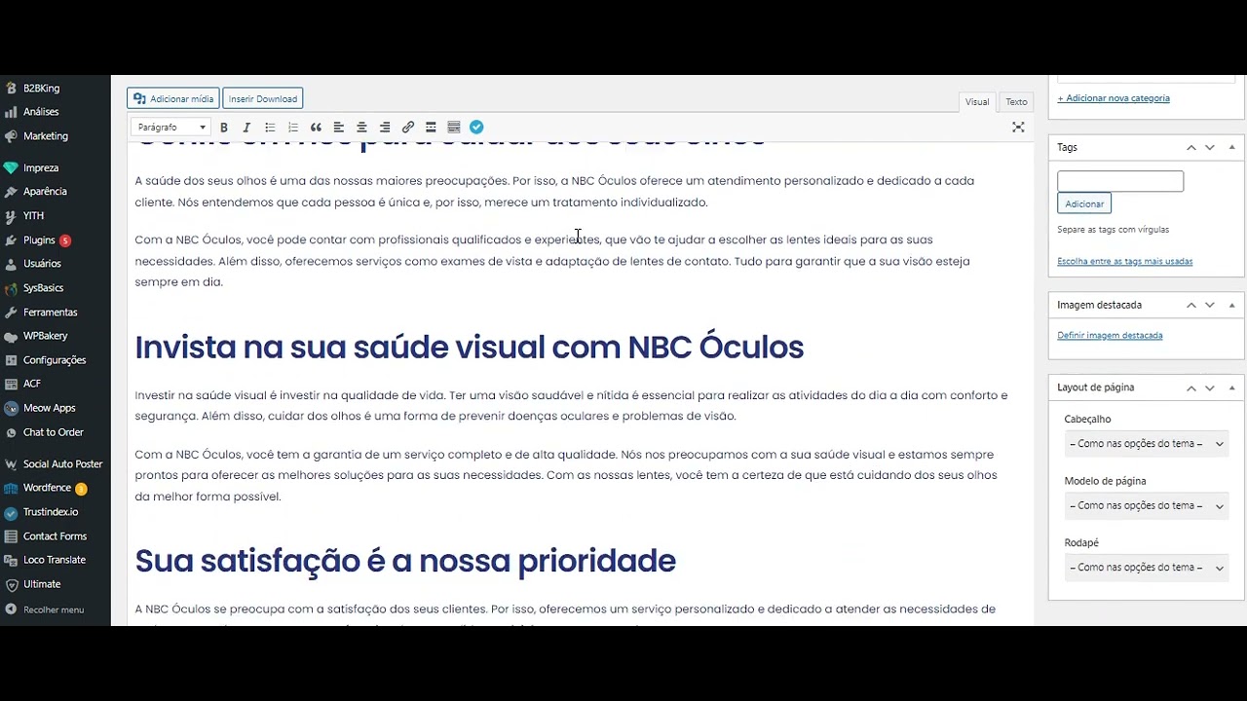Open the Cabeçalho layout dropdown
1247x701 pixels.
[x=1147, y=444]
